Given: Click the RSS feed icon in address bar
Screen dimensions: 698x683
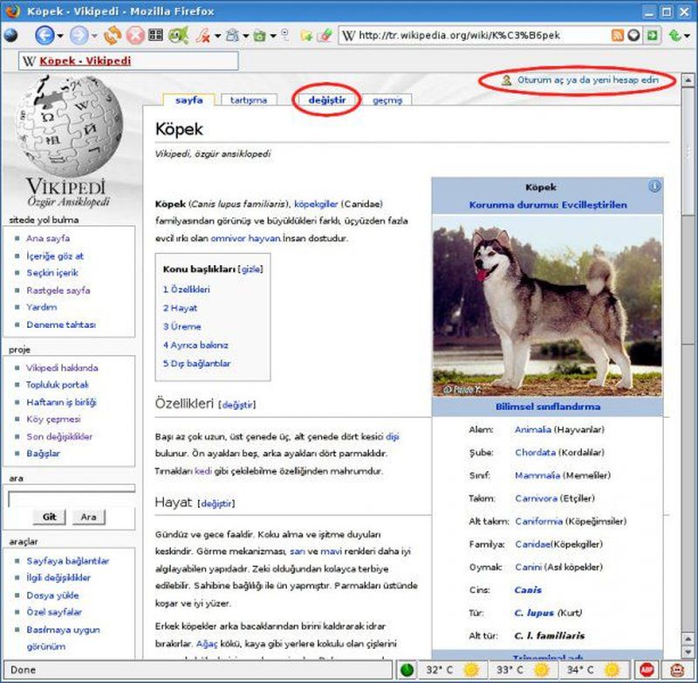Looking at the screenshot, I should coord(617,36).
